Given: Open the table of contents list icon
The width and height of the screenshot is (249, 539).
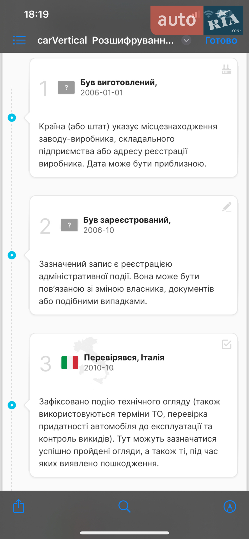Looking at the screenshot, I should [x=19, y=40].
